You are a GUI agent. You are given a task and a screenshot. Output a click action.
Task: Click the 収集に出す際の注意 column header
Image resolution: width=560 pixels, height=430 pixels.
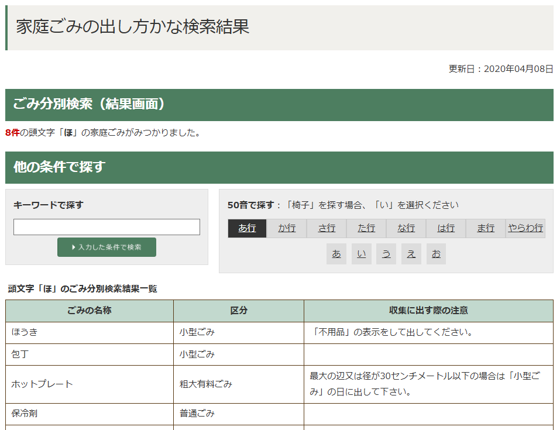coord(428,311)
